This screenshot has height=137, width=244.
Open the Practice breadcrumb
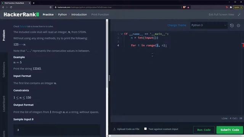[48, 14]
